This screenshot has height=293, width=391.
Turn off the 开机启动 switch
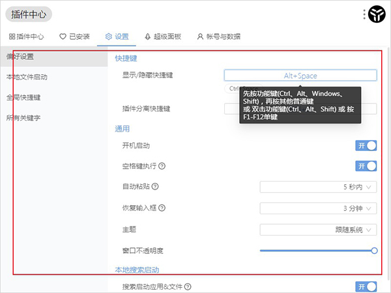pos(366,146)
